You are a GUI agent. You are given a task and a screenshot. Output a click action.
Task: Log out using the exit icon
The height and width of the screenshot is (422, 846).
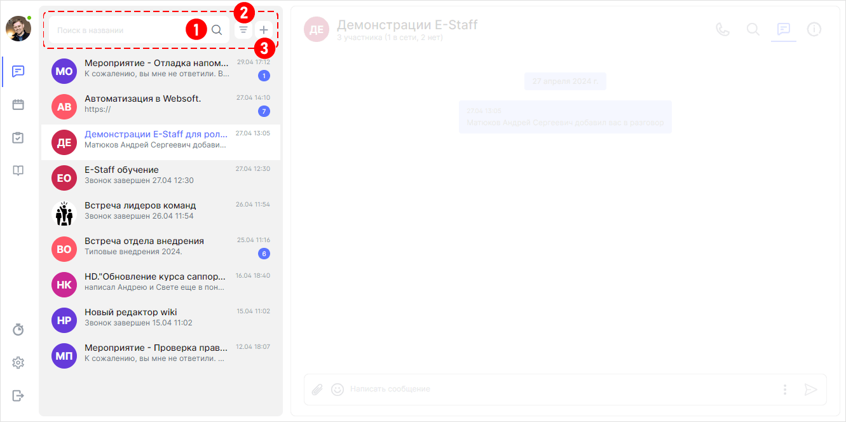click(x=18, y=395)
